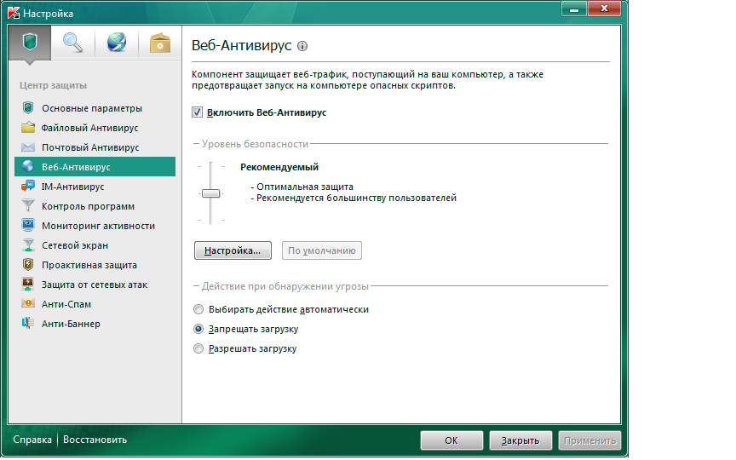Select IM-Антивирус in sidebar
This screenshot has width=736, height=460.
point(95,187)
